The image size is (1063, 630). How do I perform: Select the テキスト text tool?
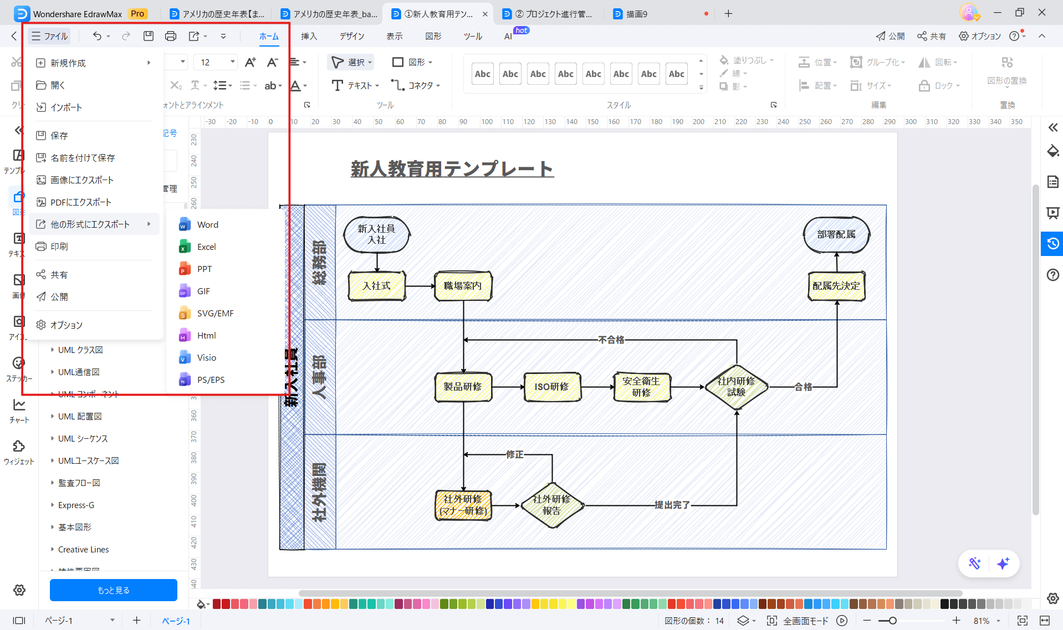point(355,85)
